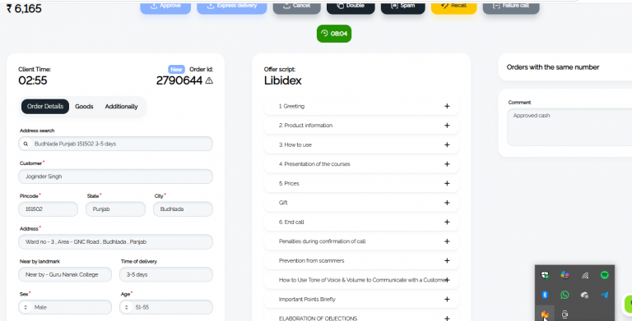Click Orders with the same number panel

[565, 67]
